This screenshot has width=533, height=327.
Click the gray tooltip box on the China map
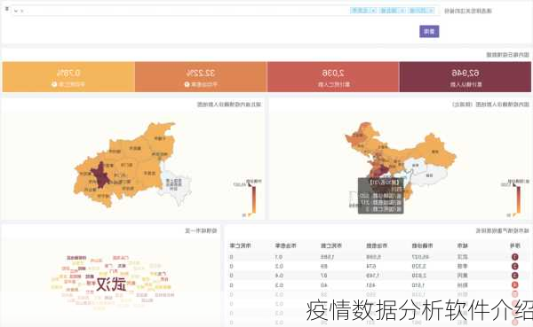pos(380,196)
